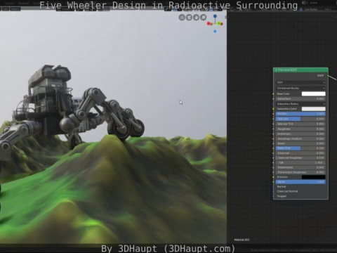
Task: Toggle perspective/orthographic view gizmo button
Action: click(x=182, y=18)
